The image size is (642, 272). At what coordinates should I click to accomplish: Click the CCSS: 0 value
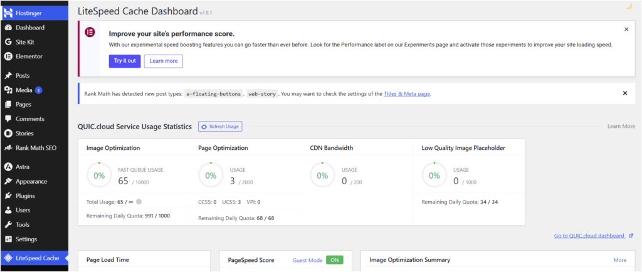point(207,202)
